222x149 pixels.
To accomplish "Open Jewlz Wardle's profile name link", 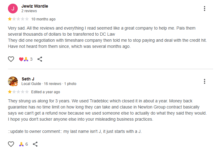I will pyautogui.click(x=35, y=6).
